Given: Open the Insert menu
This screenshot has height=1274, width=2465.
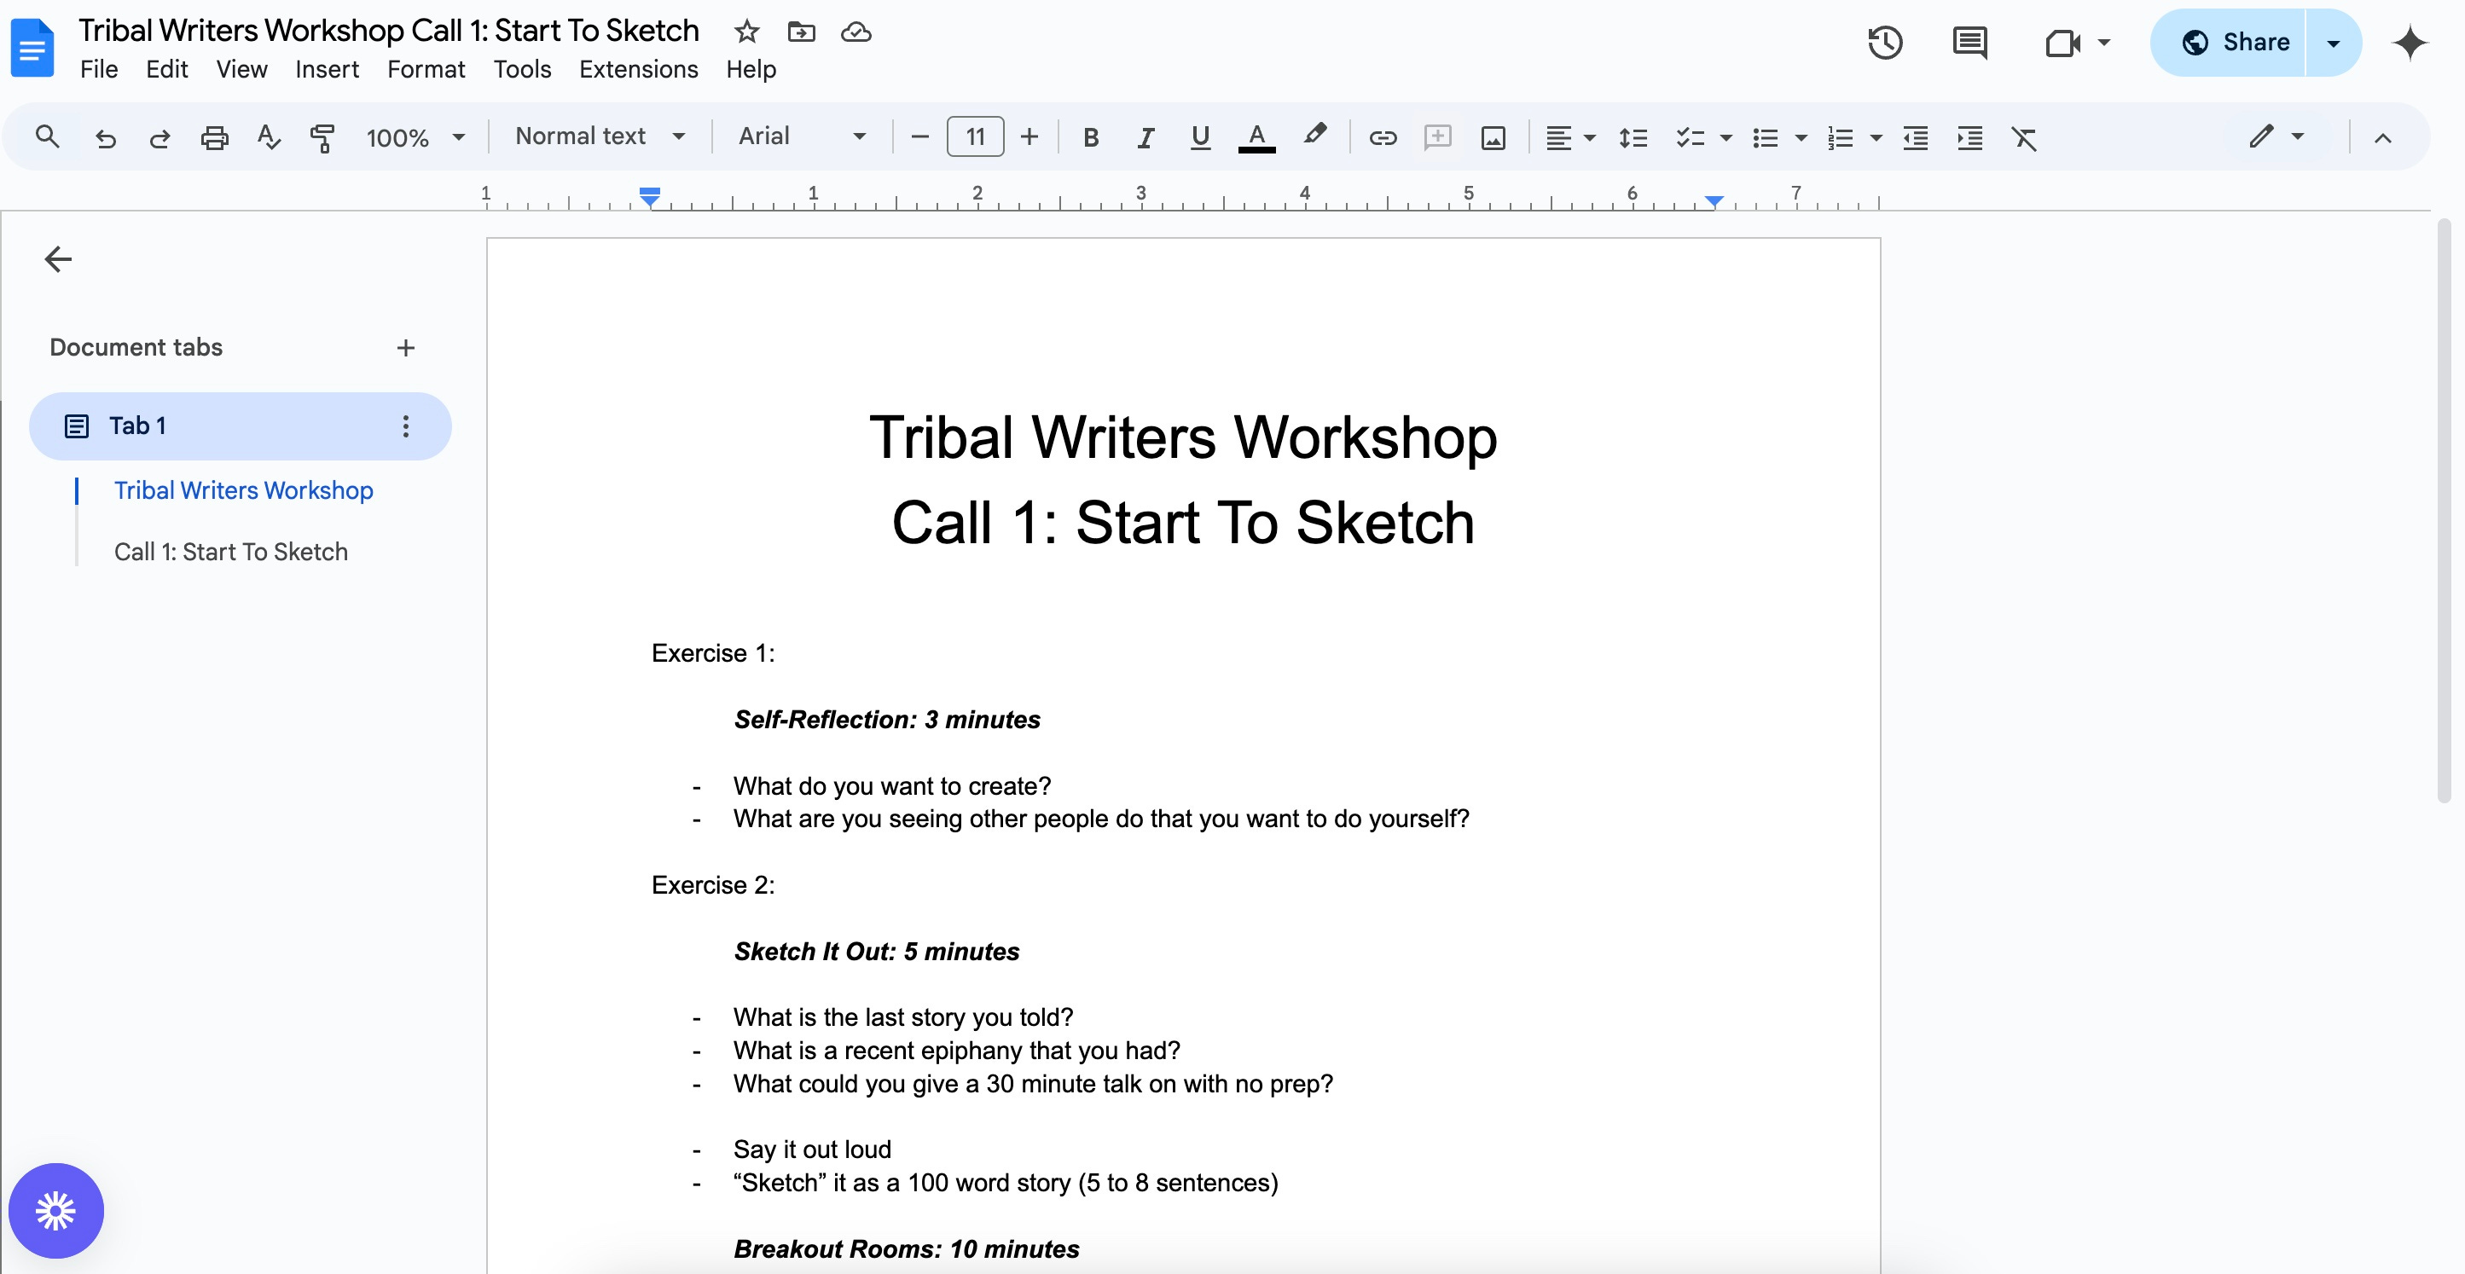Looking at the screenshot, I should [x=327, y=70].
